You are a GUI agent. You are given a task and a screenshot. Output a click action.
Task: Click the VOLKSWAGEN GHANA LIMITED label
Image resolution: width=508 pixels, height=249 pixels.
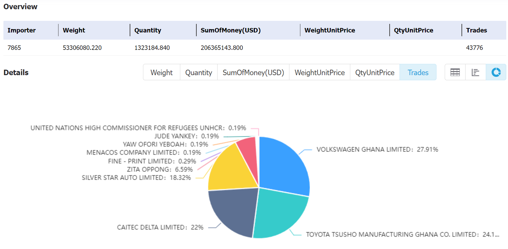[377, 149]
